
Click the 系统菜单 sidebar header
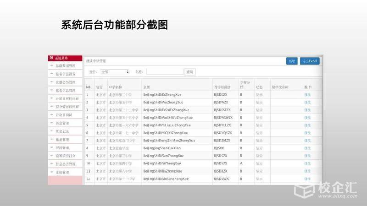pyautogui.click(x=65, y=58)
